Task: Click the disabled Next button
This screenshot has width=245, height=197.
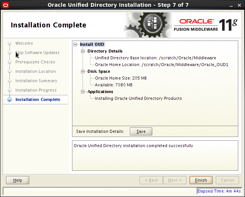Action: (175, 180)
